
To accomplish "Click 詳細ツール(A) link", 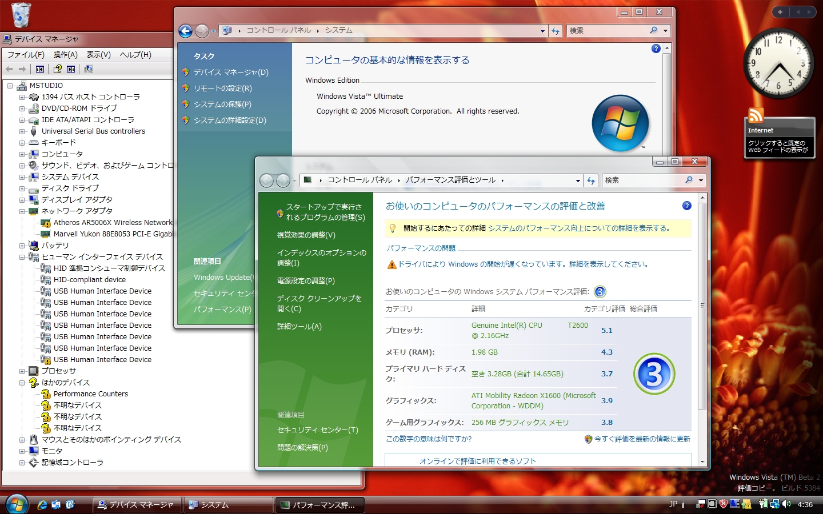I will point(299,327).
